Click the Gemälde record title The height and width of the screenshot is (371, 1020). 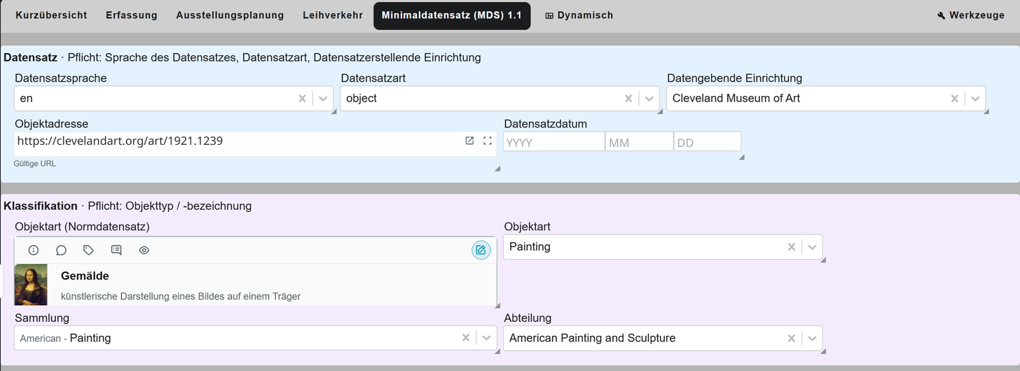click(85, 276)
